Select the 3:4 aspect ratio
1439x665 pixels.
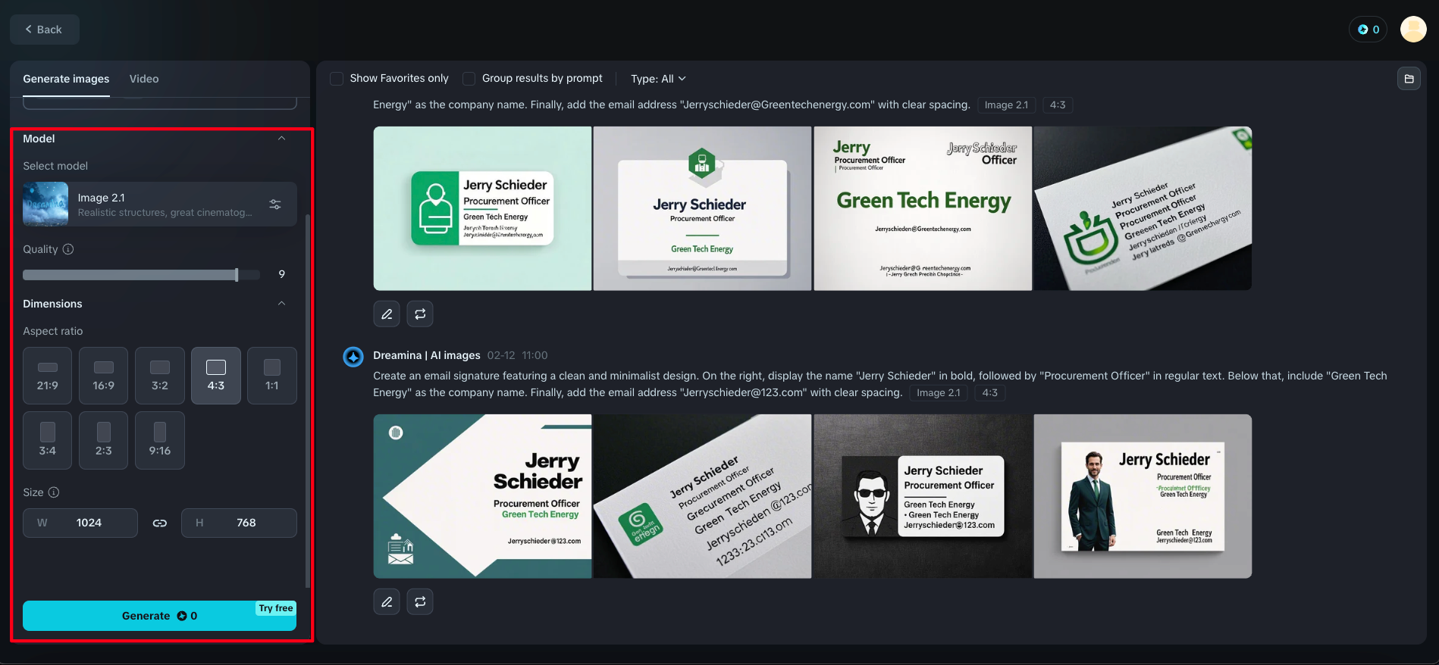tap(48, 441)
